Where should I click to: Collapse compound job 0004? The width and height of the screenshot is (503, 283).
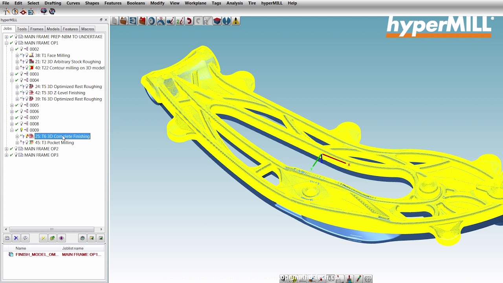[x=12, y=80]
